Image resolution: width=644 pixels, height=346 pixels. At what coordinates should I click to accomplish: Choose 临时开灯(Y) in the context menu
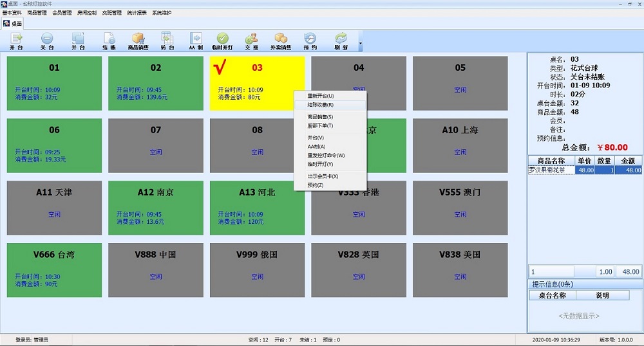(x=330, y=165)
